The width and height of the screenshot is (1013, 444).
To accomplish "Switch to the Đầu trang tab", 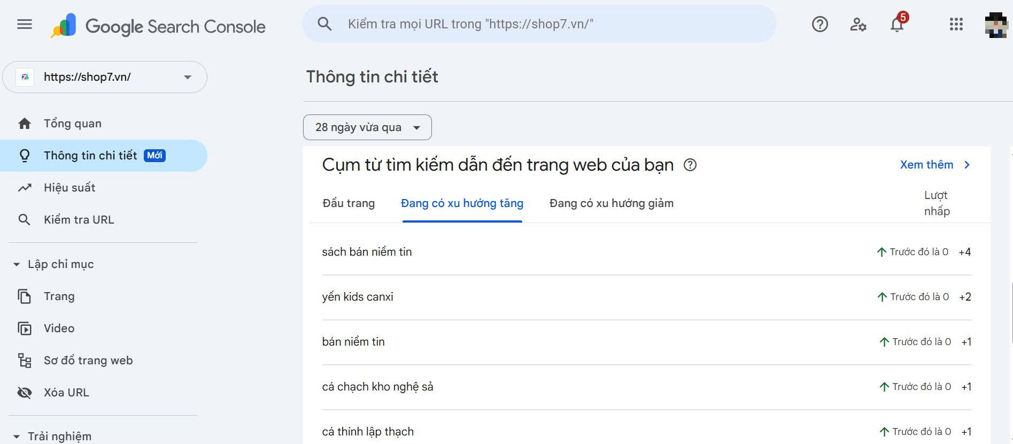I will pyautogui.click(x=349, y=203).
